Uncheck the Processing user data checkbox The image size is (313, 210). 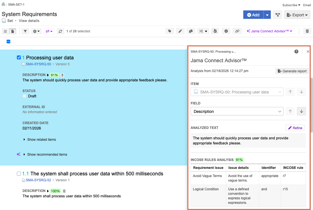coord(19,57)
